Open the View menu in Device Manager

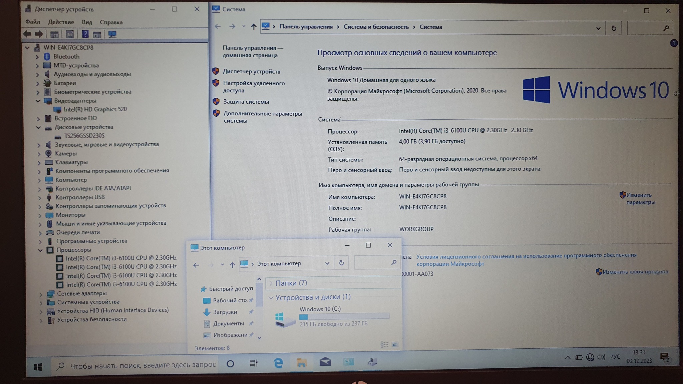click(x=87, y=22)
